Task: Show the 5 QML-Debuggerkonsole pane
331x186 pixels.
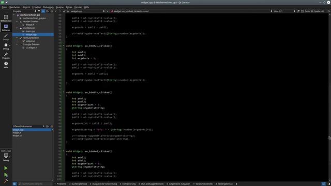Action: [151, 184]
